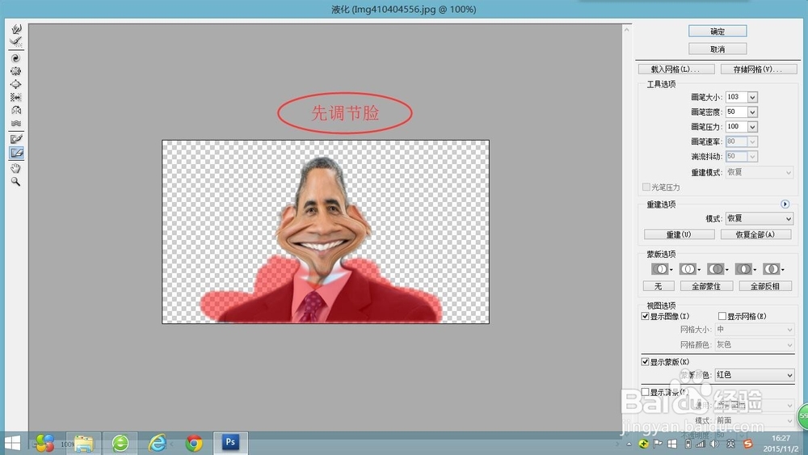Click the Sogou input method tray icon
Screen dimensions: 808x455
tap(747, 444)
